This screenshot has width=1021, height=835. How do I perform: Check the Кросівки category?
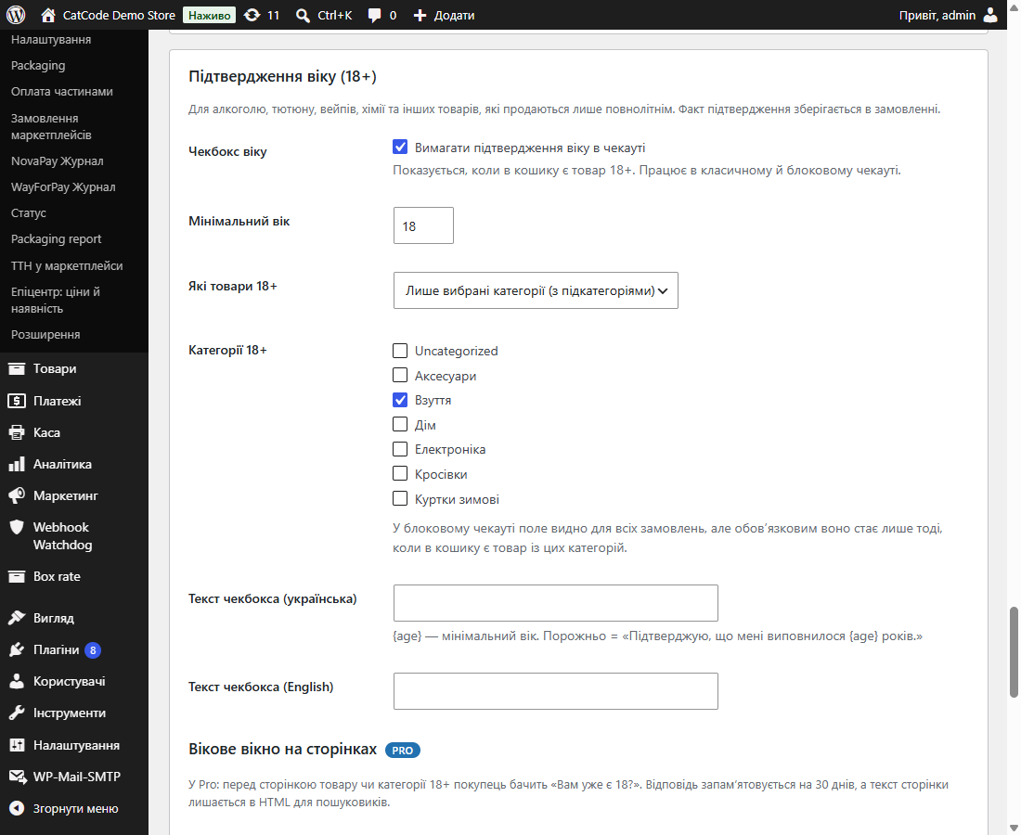point(400,474)
